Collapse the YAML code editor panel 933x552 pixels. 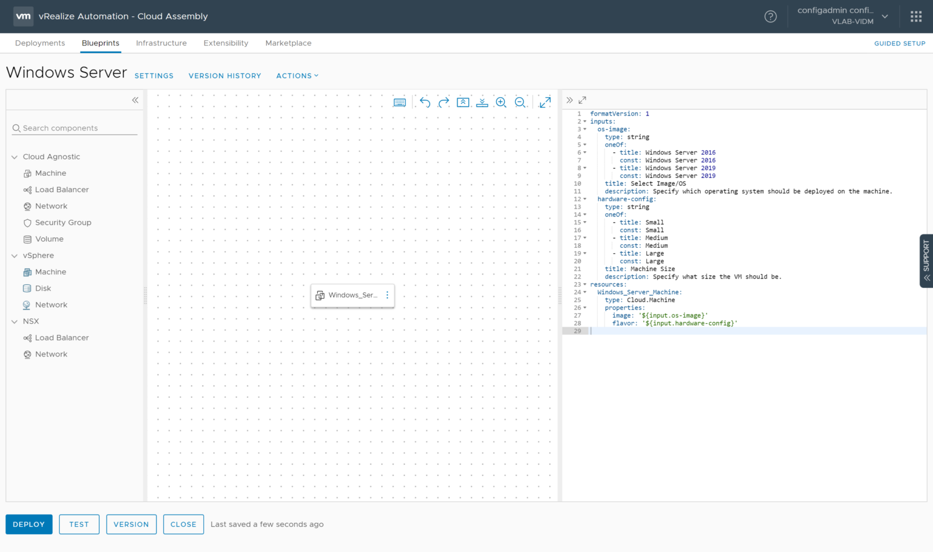570,100
